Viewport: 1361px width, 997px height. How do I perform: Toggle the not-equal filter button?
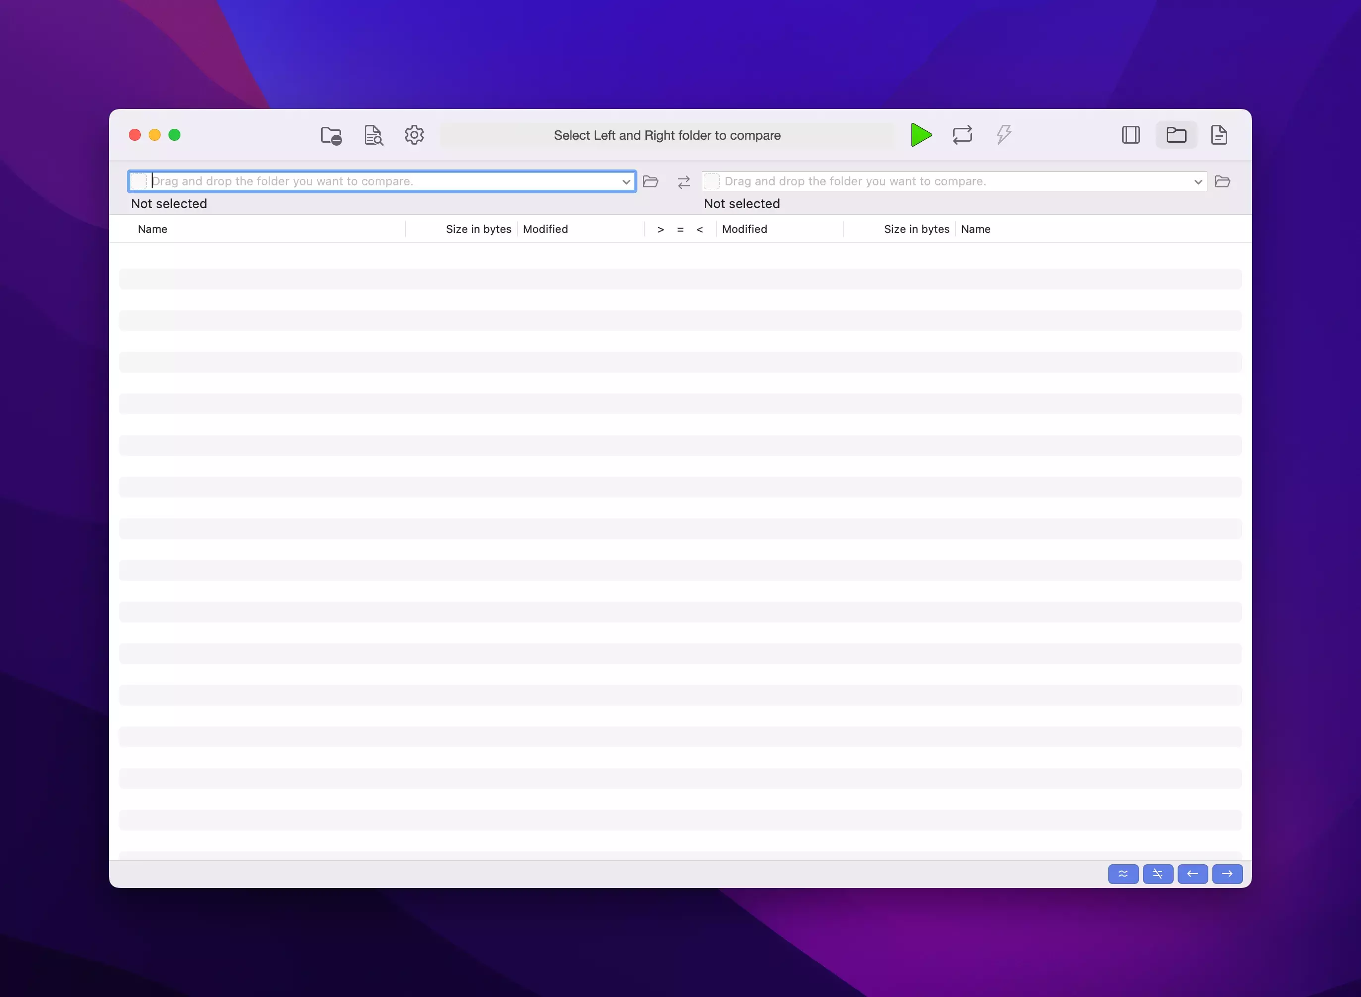(x=1157, y=873)
